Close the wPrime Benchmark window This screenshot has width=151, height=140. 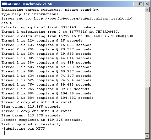pyautogui.click(x=147, y=4)
